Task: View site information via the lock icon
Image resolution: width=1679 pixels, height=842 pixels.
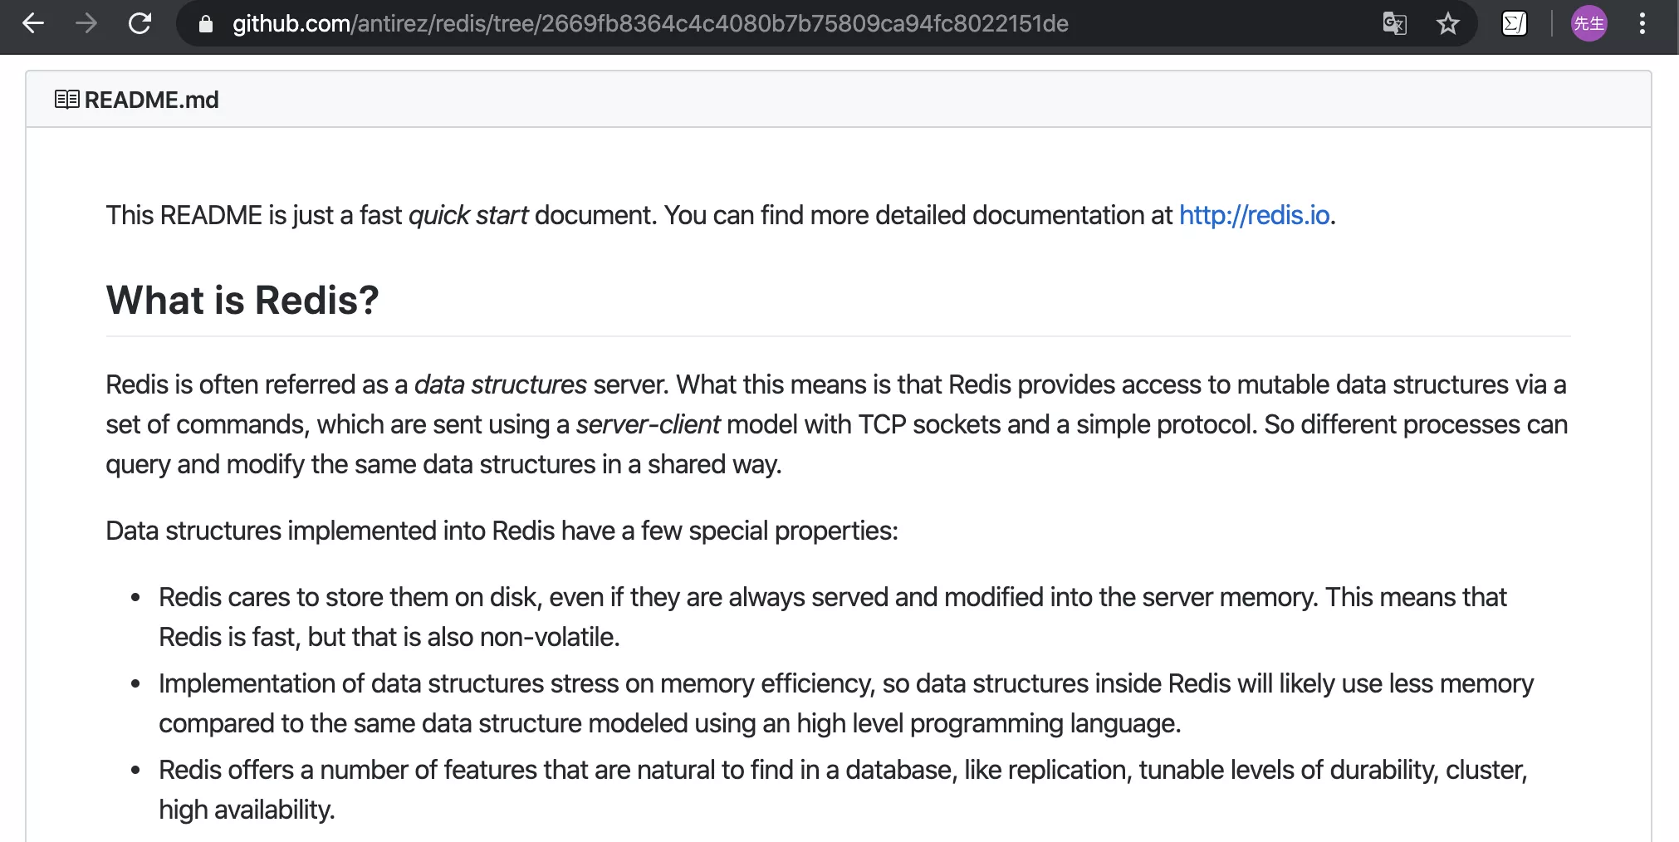Action: (206, 24)
